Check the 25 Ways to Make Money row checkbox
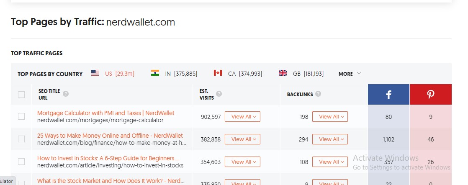The height and width of the screenshot is (185, 468). coord(21,139)
